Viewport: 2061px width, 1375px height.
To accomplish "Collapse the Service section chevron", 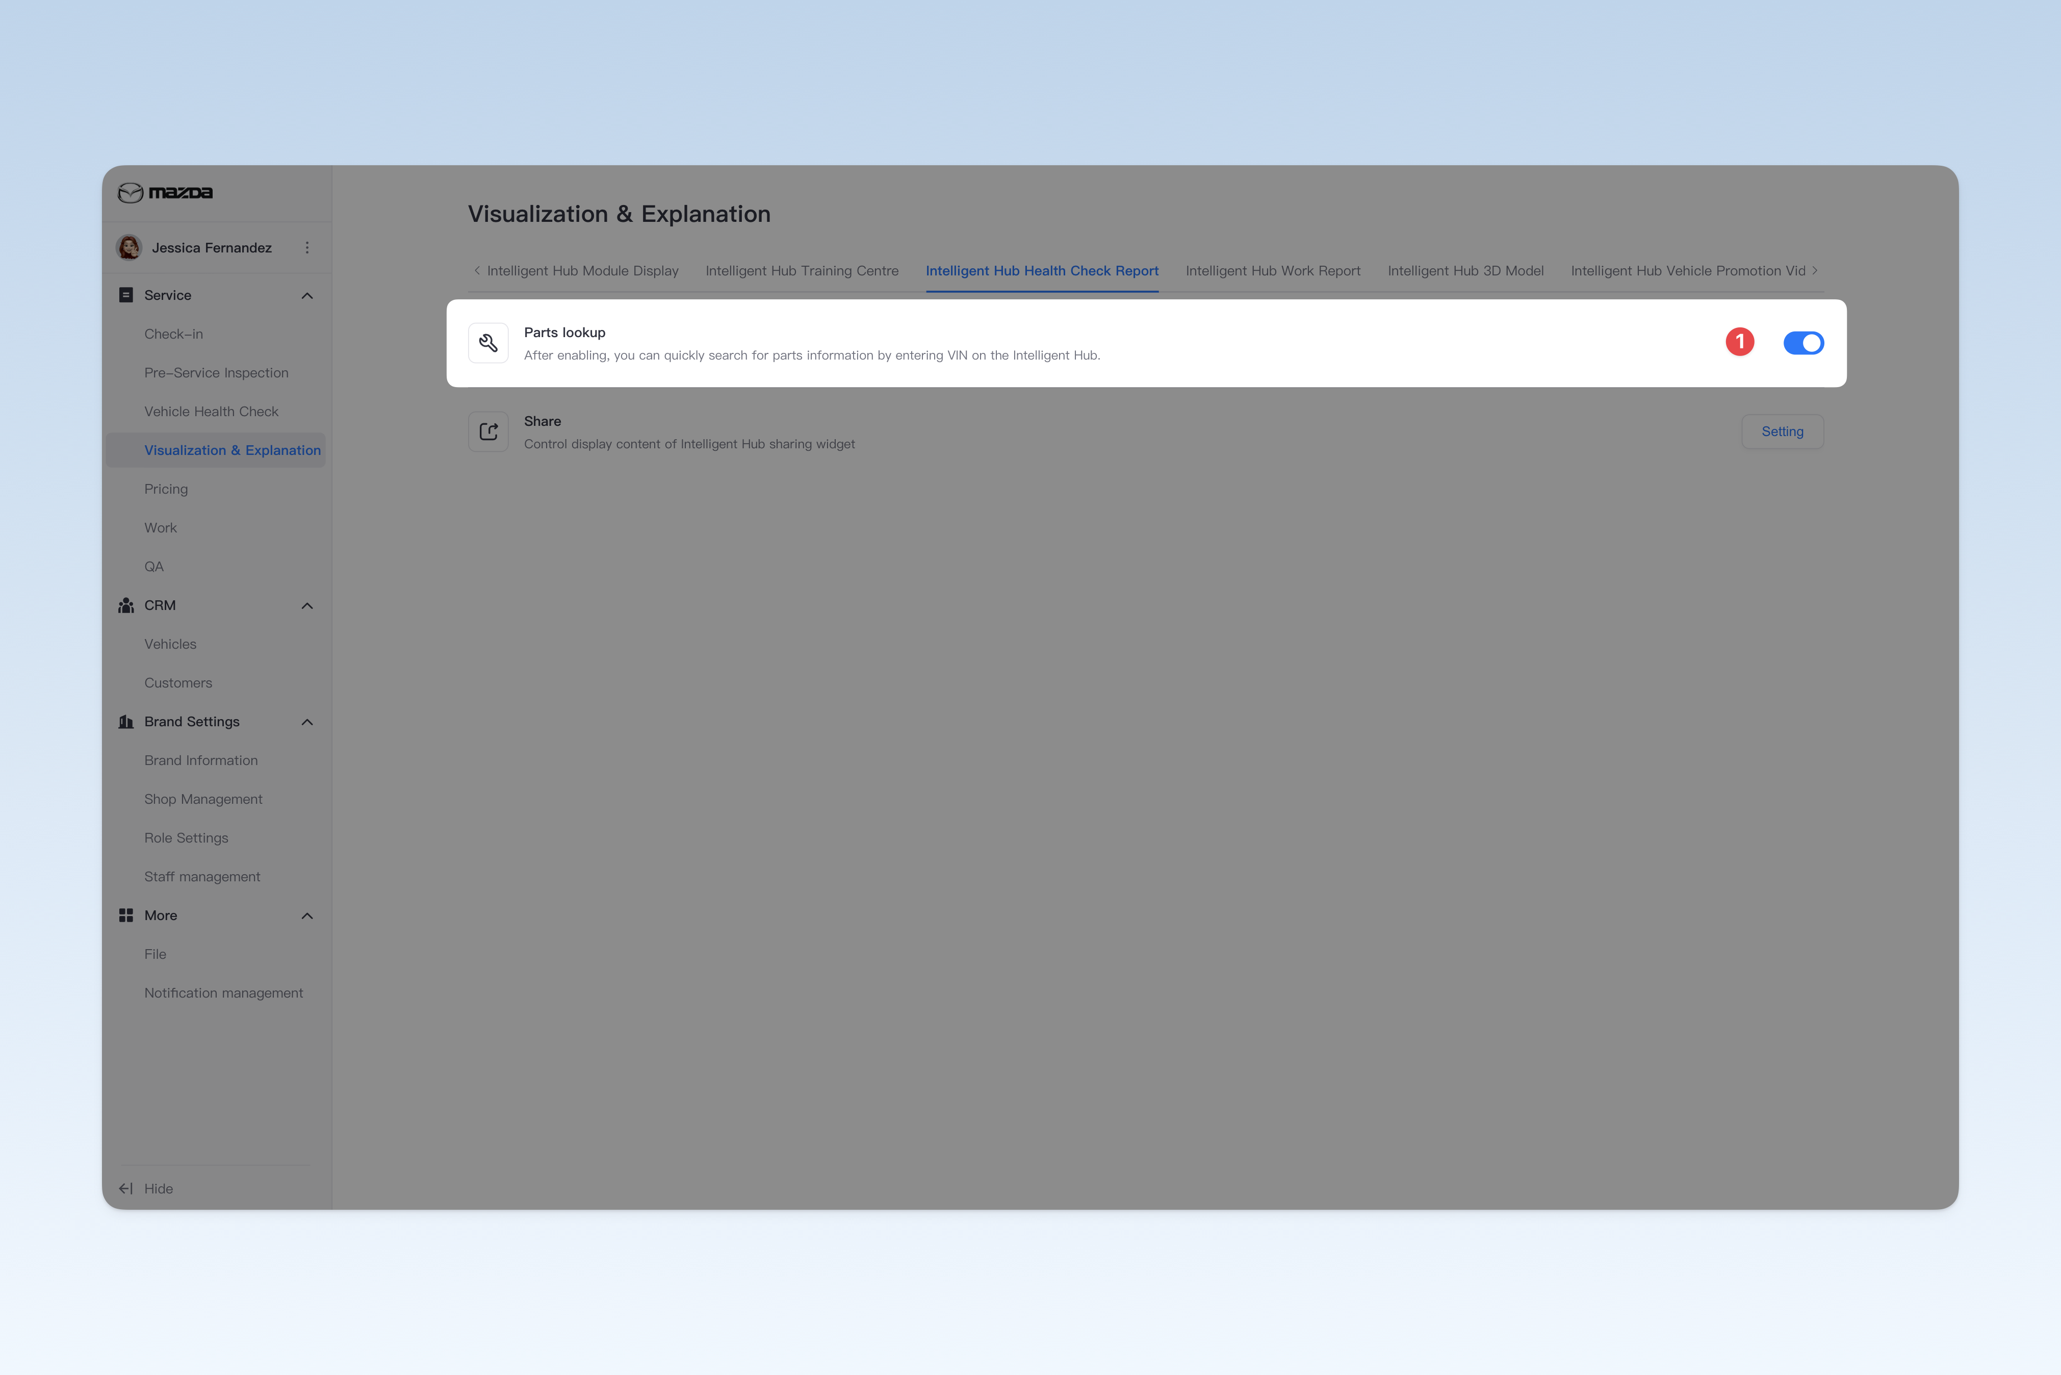I will point(307,295).
